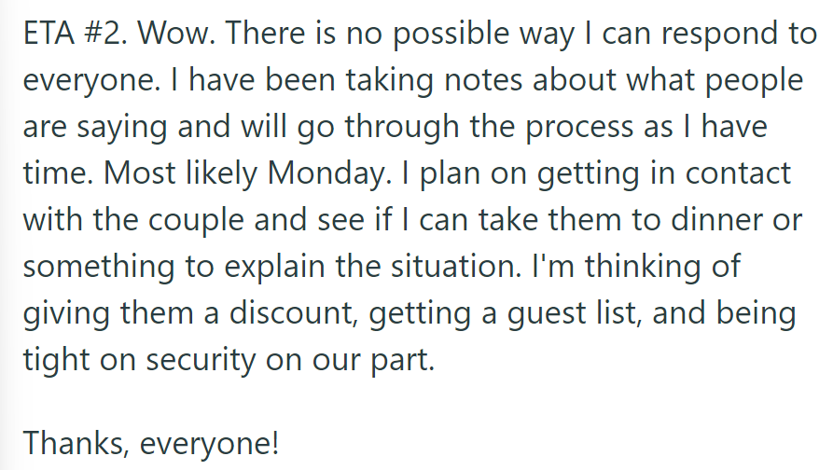Click the word 'discount,' in the seventh line
The image size is (833, 470).
[x=294, y=314]
